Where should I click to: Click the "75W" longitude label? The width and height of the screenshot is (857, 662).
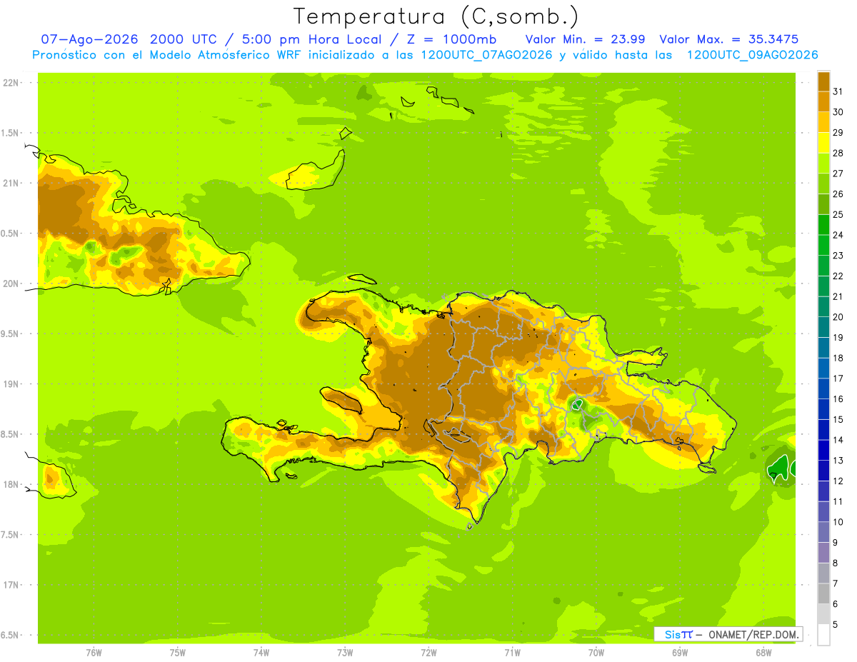(x=178, y=653)
